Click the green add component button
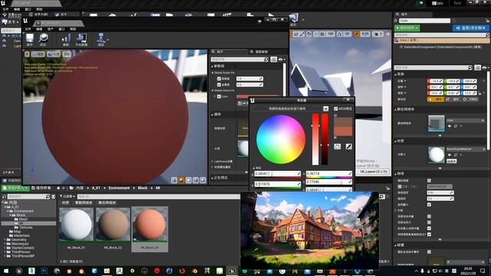 tap(407, 28)
